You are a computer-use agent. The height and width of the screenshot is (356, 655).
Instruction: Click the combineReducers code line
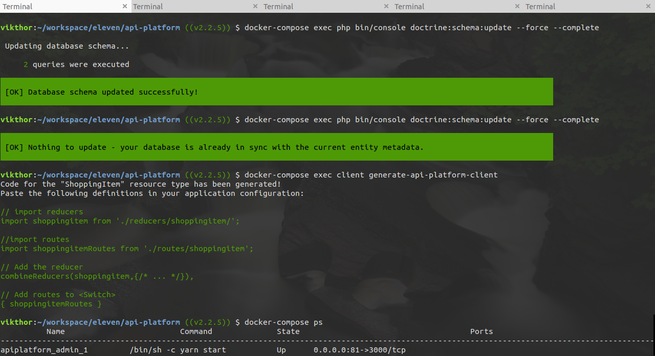[x=97, y=276]
